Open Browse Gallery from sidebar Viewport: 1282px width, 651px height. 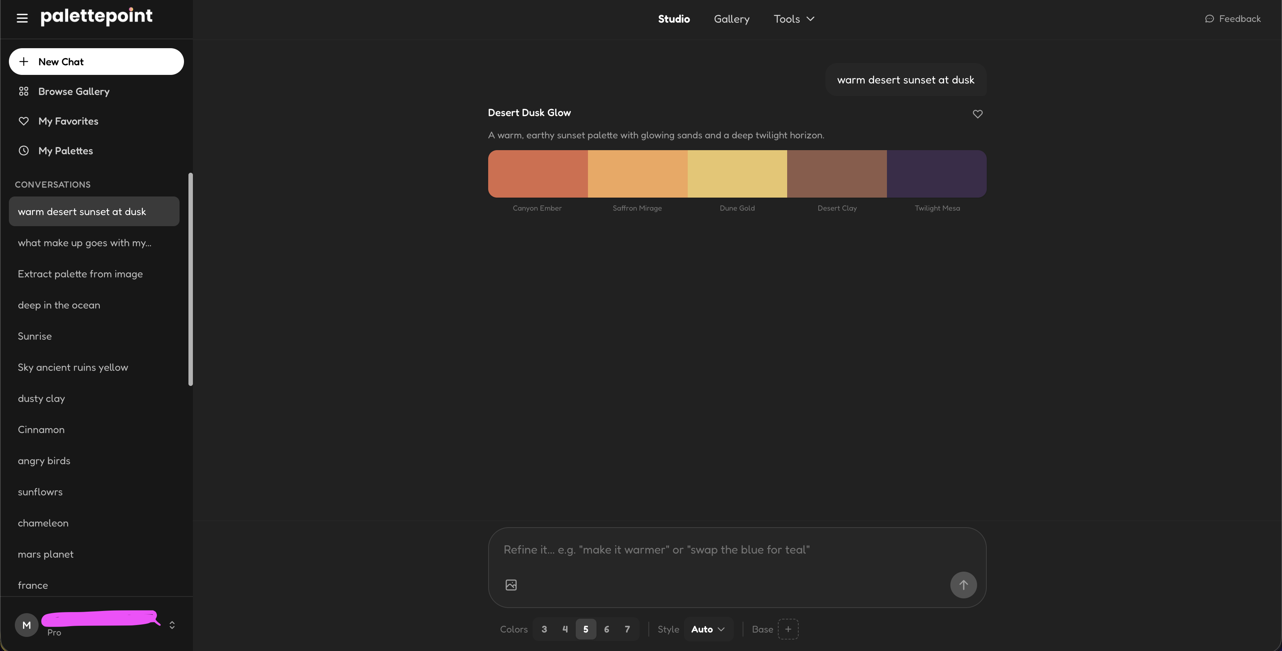74,92
